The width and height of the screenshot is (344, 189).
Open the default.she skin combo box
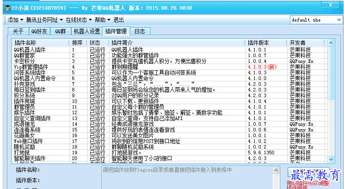(x=316, y=20)
